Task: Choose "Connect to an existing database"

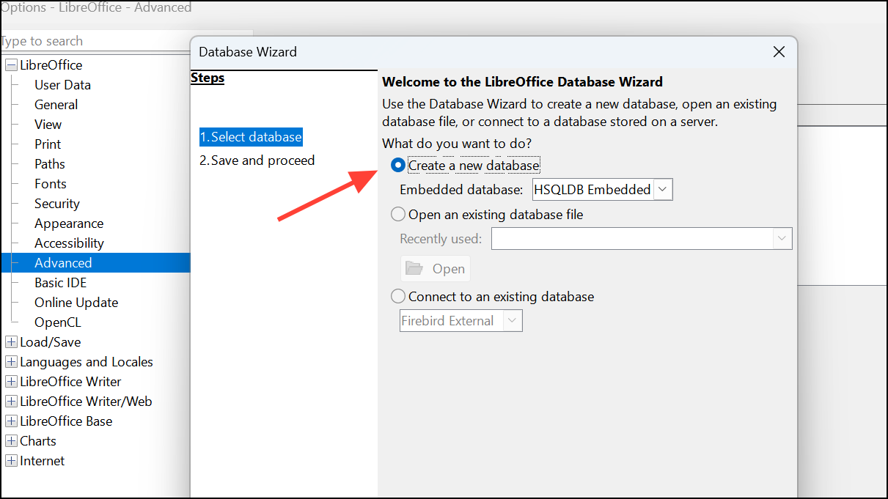Action: tap(398, 296)
